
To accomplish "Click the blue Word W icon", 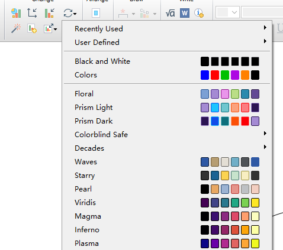I will pos(185,13).
